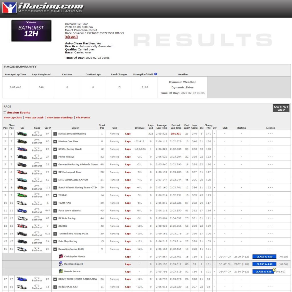The width and height of the screenshot is (292, 292).
Task: Click Dennis Surace CLASS A 4.99 badge
Action: tap(263, 272)
